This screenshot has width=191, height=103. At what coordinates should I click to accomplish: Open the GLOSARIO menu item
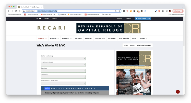112,39
